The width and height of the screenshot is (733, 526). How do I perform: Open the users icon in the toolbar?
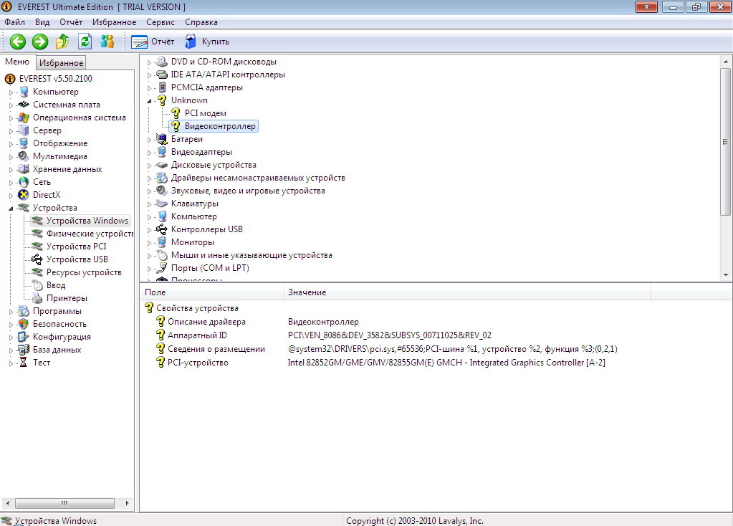pos(107,42)
